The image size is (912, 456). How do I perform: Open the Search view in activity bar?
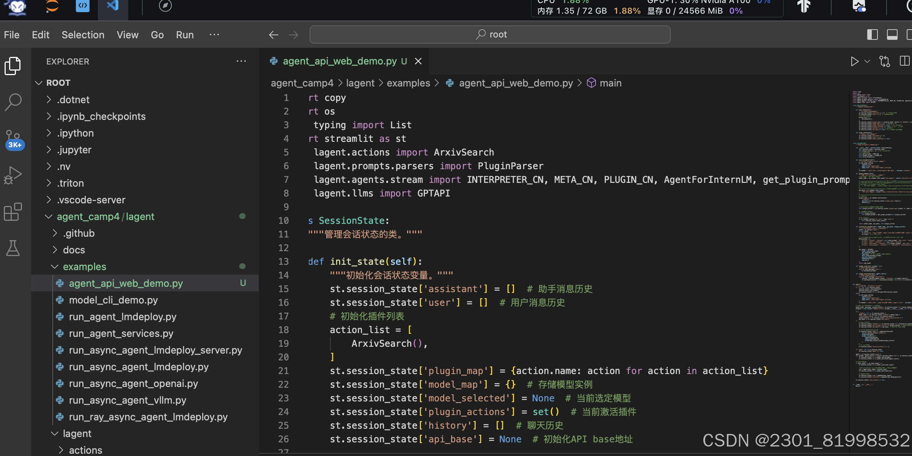(13, 102)
